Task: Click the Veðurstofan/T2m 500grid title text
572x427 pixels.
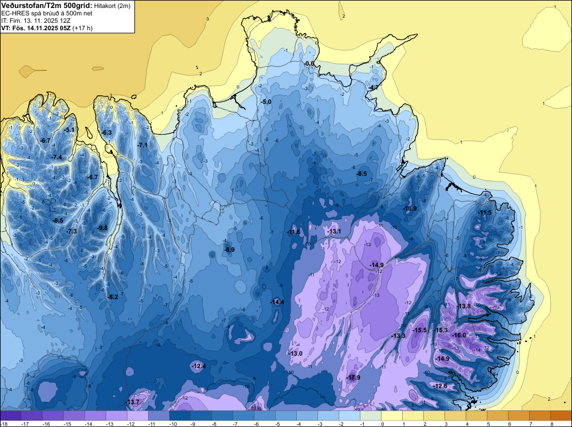Action: 46,5
